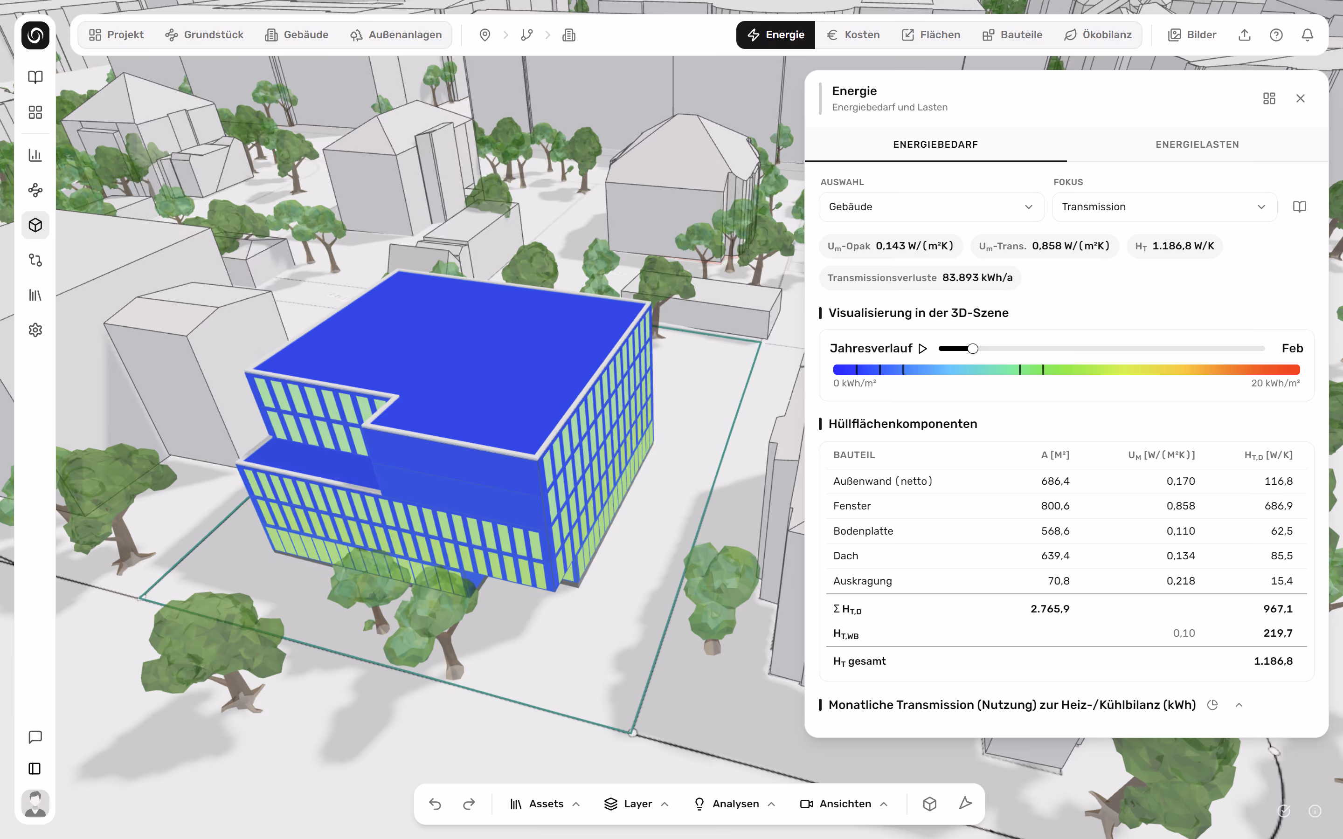Open the Fokus Transmission dropdown

1164,207
